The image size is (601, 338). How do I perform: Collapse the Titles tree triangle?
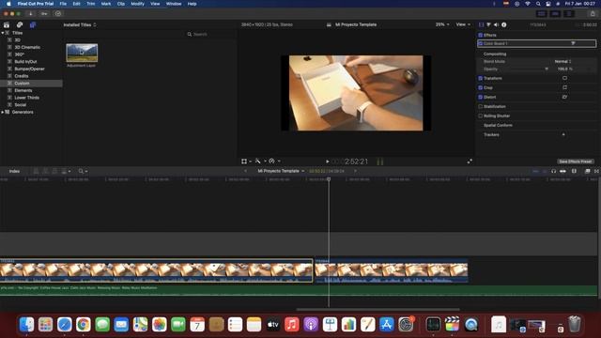coord(3,33)
